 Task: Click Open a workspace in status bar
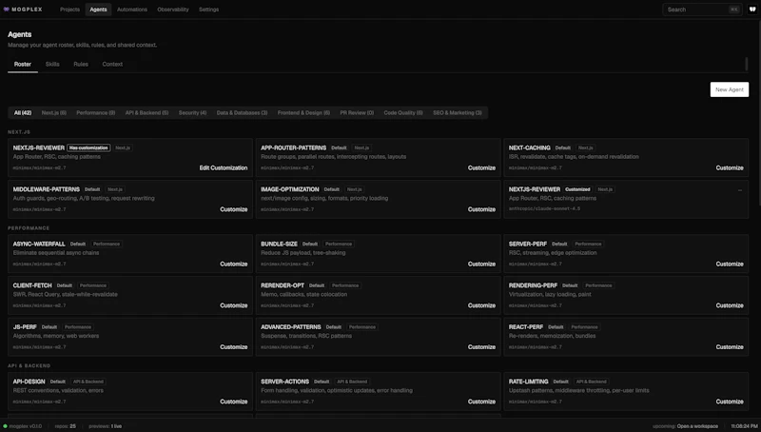[x=697, y=426]
